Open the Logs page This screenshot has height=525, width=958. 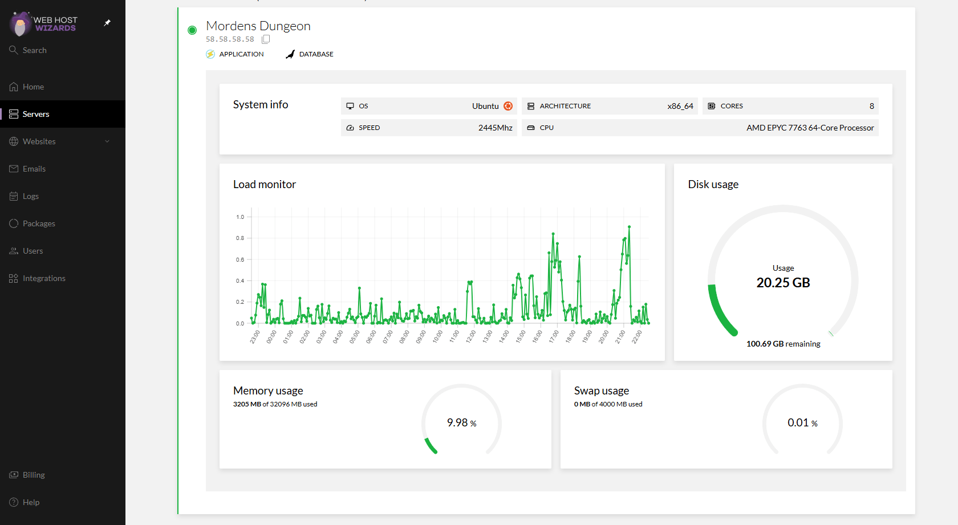click(x=63, y=196)
